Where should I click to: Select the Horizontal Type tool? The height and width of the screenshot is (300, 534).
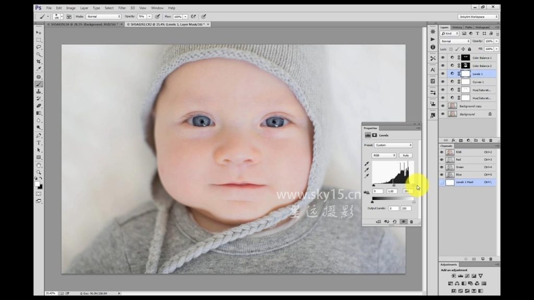pyautogui.click(x=39, y=143)
